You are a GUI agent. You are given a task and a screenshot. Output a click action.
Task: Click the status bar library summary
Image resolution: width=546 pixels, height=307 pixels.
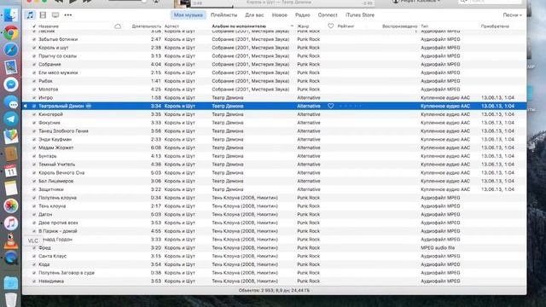click(274, 290)
